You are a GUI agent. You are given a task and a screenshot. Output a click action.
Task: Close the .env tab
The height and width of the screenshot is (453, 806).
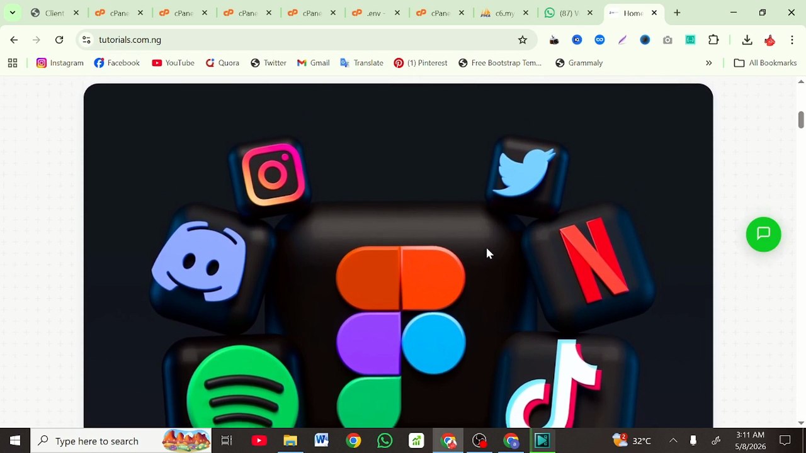click(397, 13)
